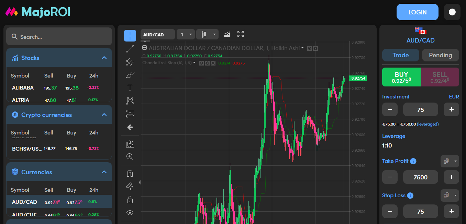The width and height of the screenshot is (466, 224).
Task: Click the AUD/CAD symbol input in chart
Action: (x=158, y=34)
